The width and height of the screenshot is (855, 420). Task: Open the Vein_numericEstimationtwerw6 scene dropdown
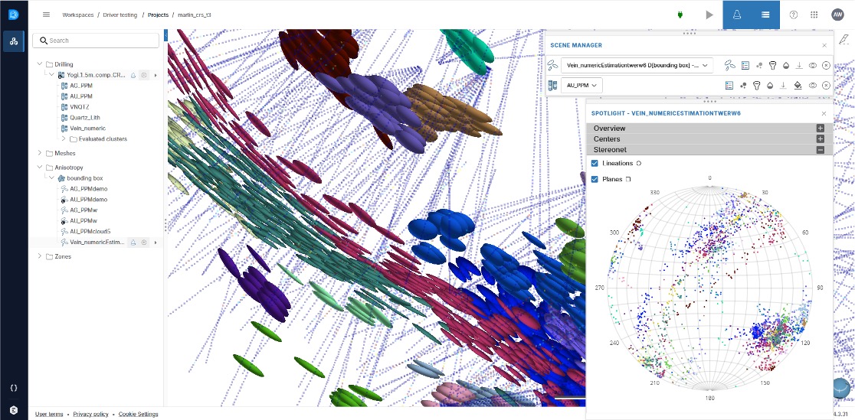point(637,65)
